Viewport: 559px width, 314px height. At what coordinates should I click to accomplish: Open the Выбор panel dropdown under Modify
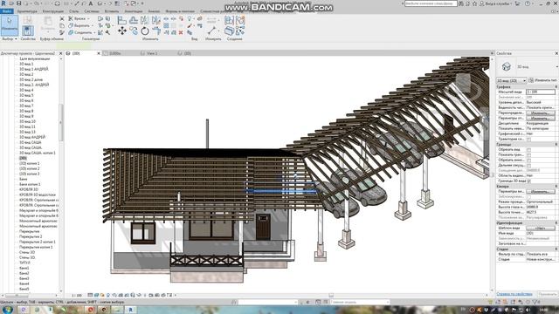point(10,38)
